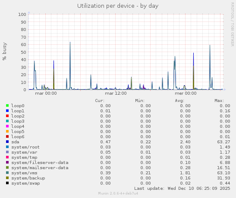Click system/mailserver-data max value 16.51
Image resolution: width=236 pixels, height=198 pixels.
(223, 168)
